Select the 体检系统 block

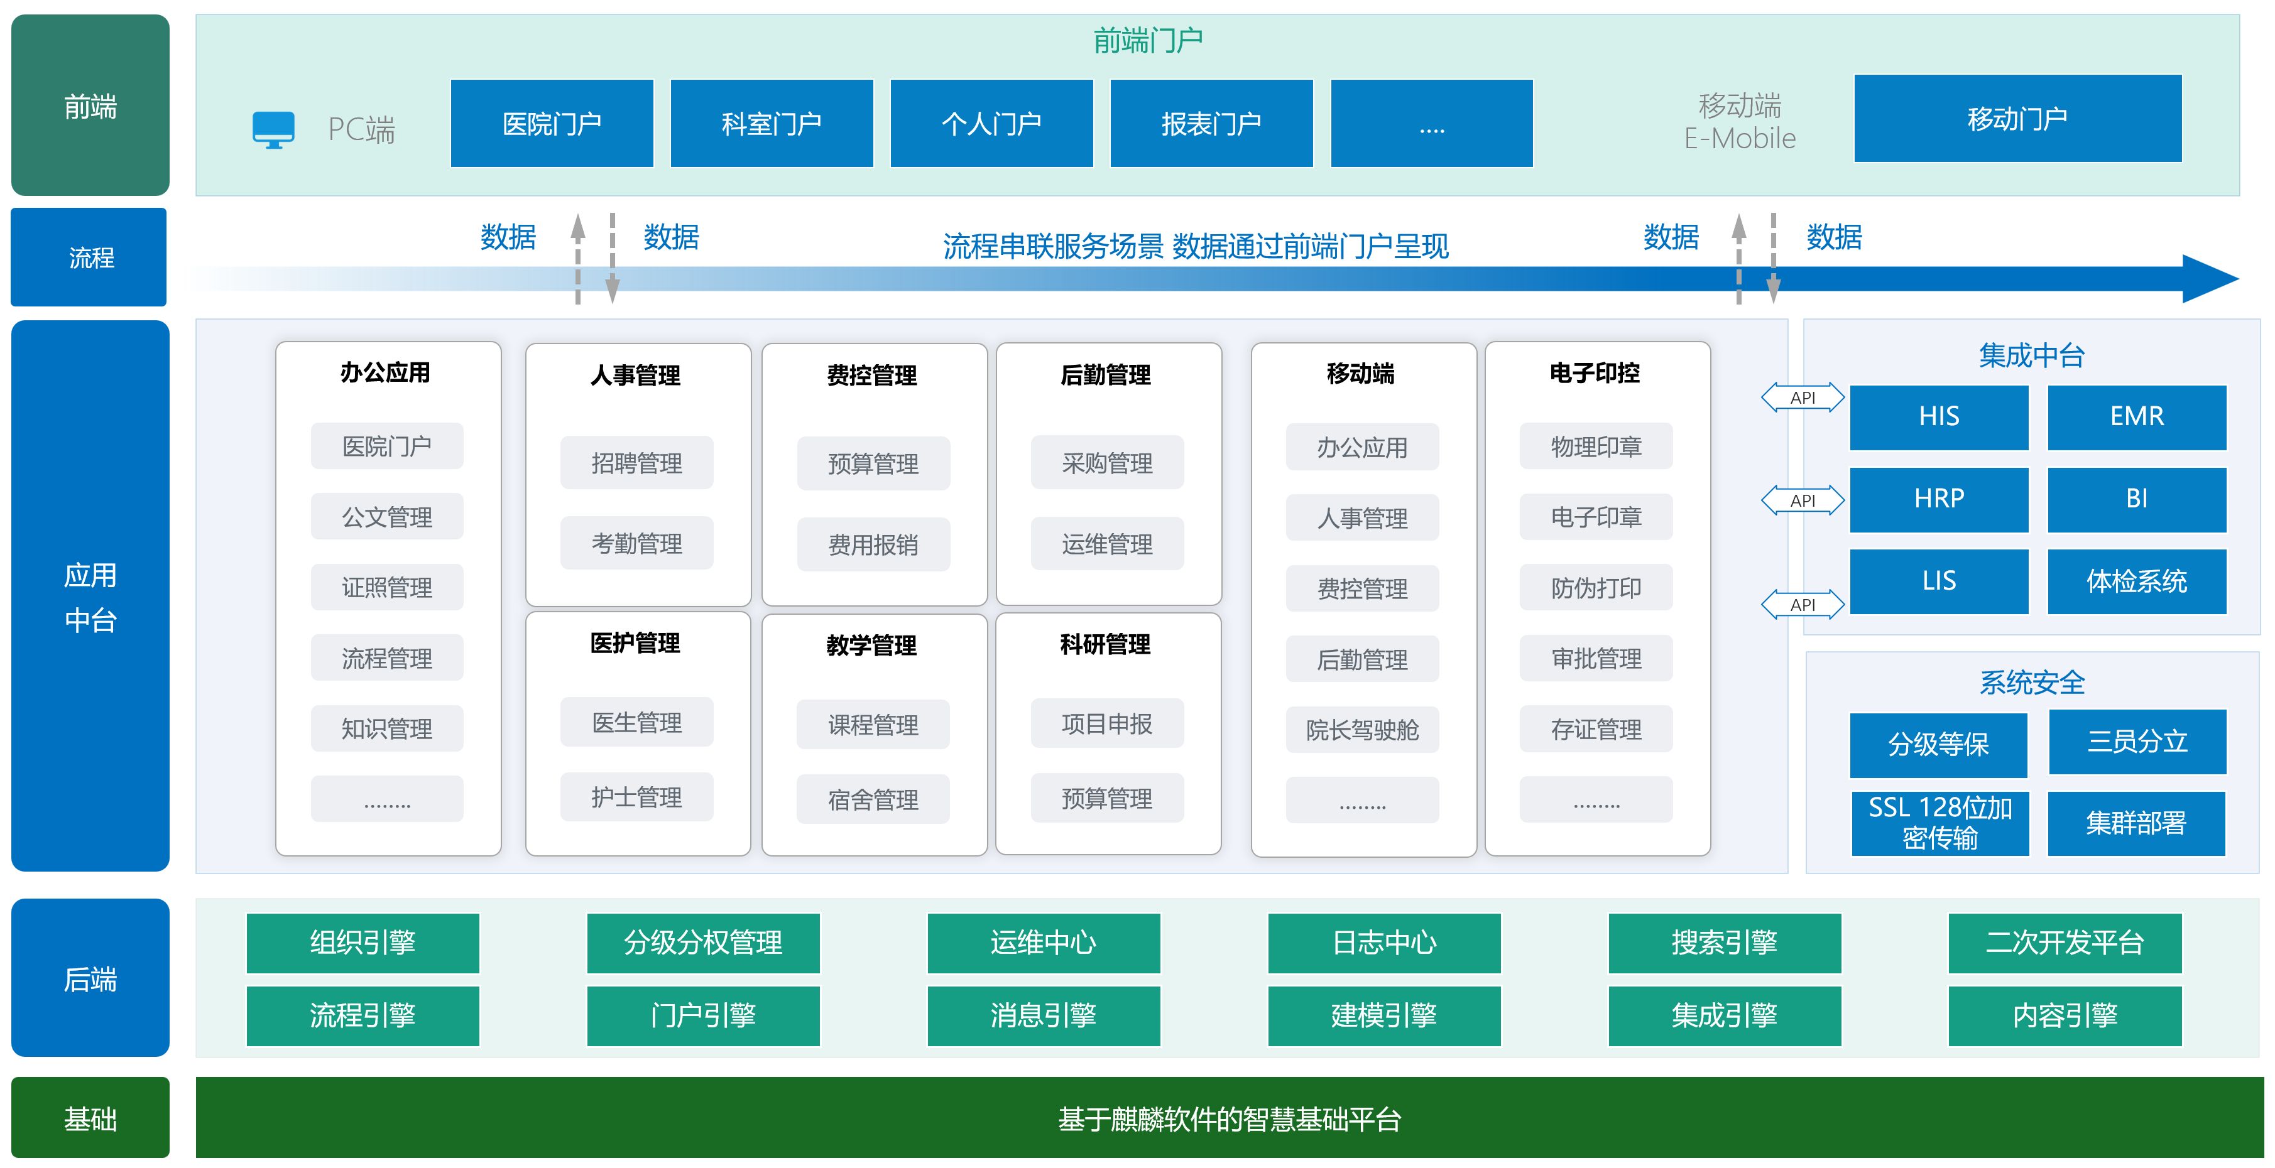pos(2136,581)
